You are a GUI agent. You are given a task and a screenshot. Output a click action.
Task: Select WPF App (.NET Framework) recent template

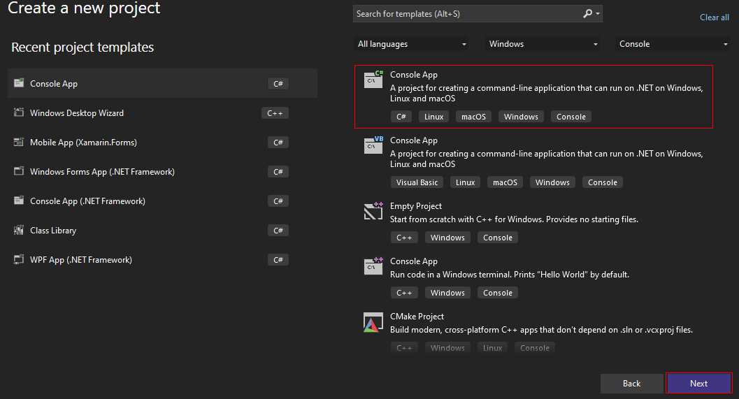point(163,259)
